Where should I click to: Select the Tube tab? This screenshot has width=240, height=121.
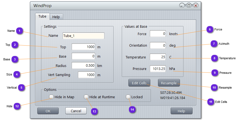42,16
